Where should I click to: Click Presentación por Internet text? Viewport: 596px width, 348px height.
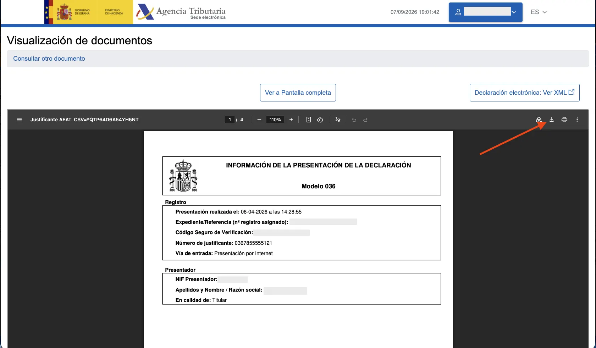243,253
